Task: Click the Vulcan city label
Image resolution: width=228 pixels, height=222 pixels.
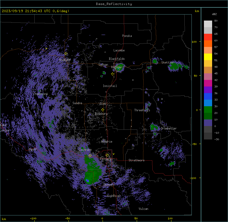Action: [143, 209]
